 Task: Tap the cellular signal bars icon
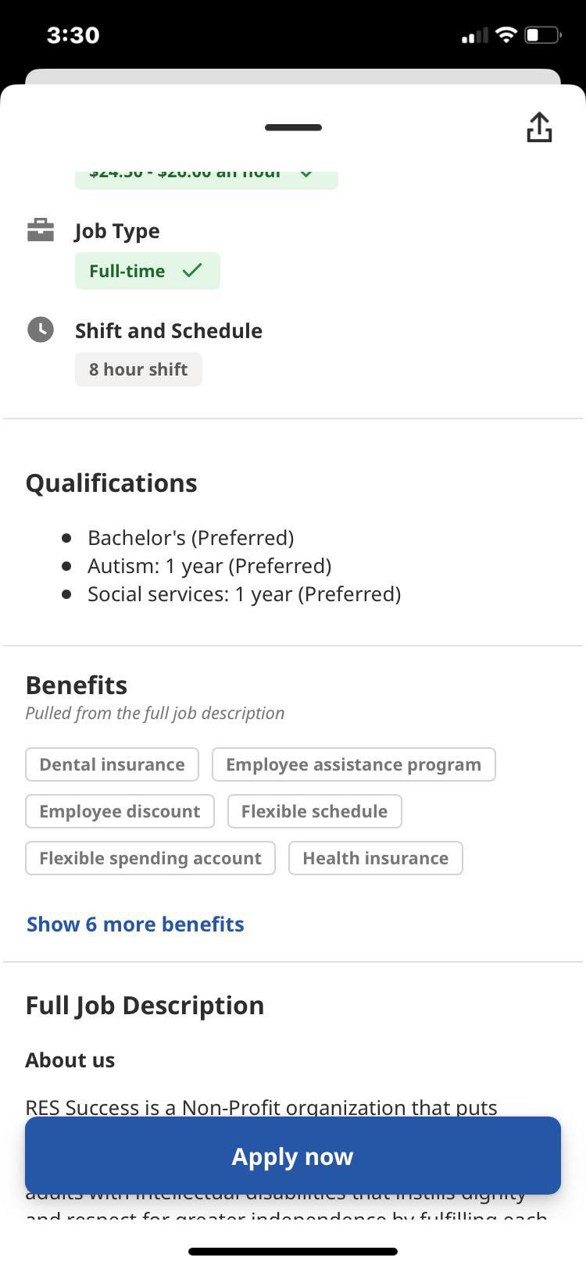(x=474, y=36)
